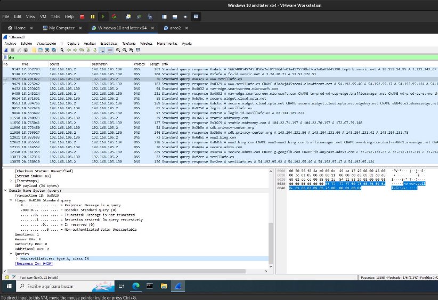Open a capture file via folder icon

point(34,50)
